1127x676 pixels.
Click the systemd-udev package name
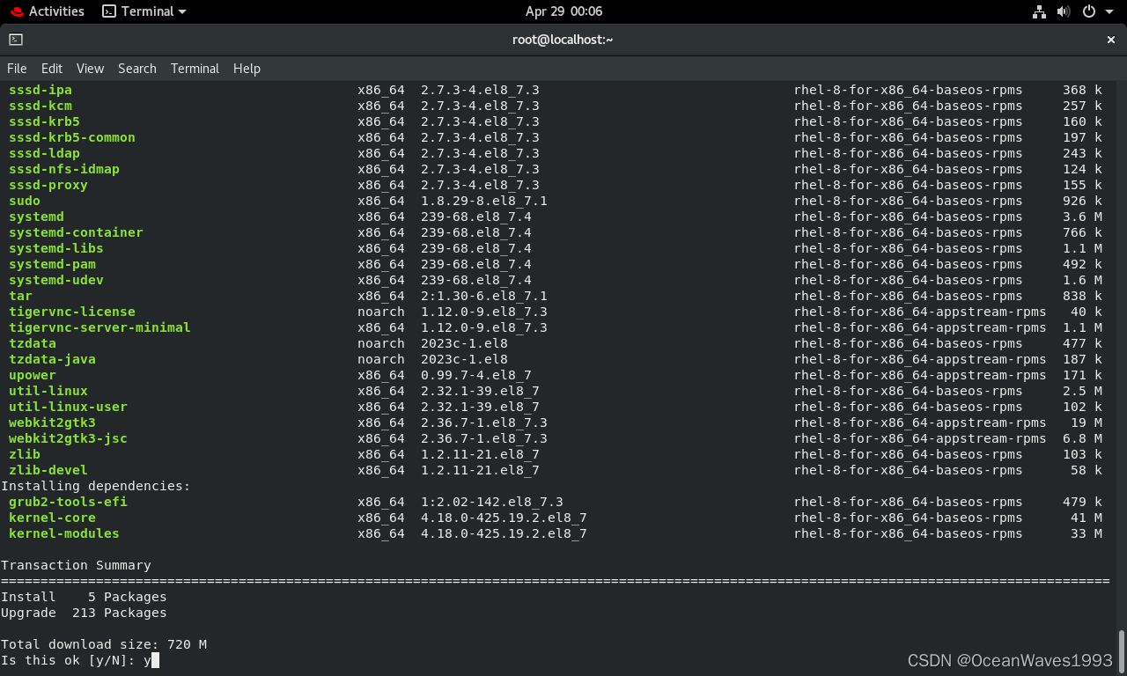(x=56, y=280)
